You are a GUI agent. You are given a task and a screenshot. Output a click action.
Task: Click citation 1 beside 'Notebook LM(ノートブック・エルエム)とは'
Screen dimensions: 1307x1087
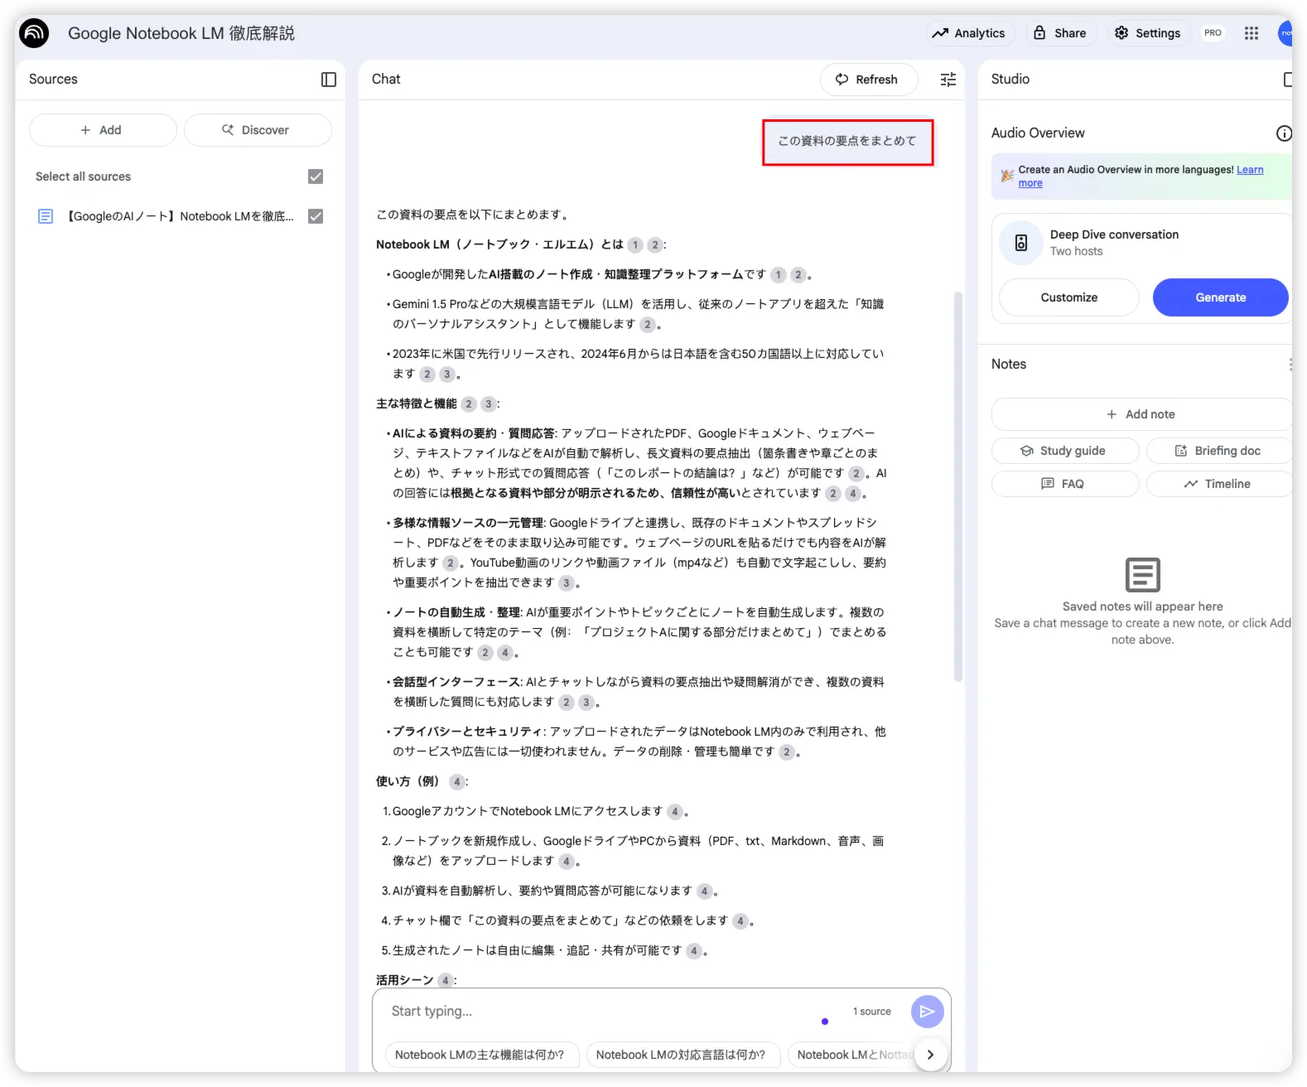[635, 245]
